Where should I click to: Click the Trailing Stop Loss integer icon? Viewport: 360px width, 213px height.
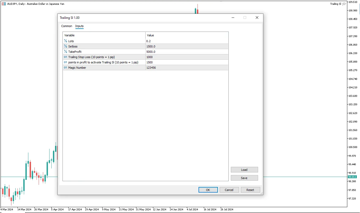tap(65, 57)
